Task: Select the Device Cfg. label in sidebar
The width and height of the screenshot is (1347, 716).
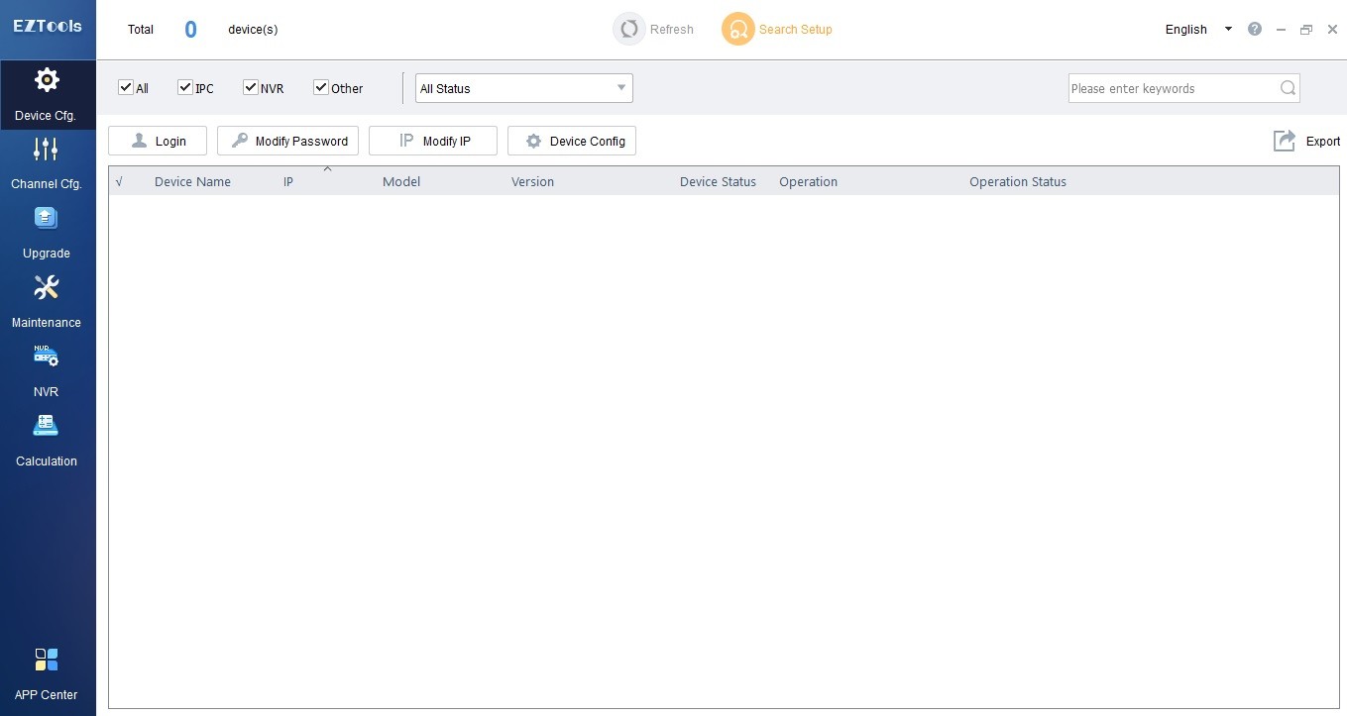Action: point(46,116)
